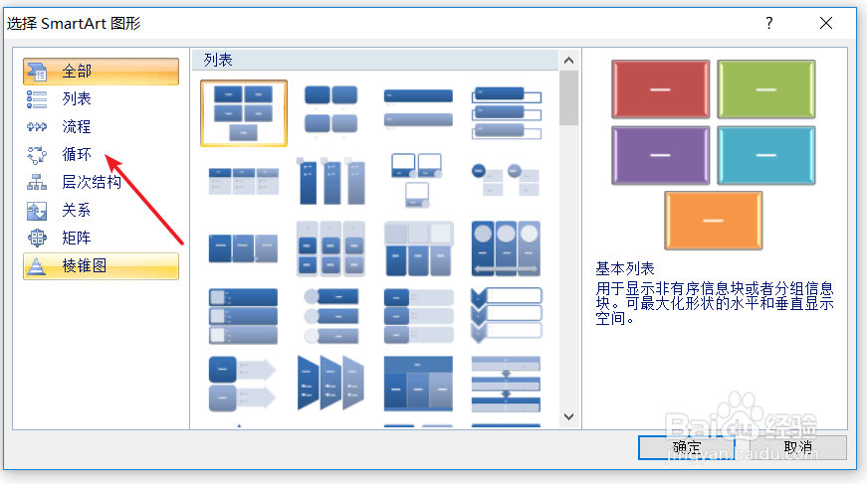Screen dimensions: 867x484
Task: Select the three trapezoid panels layout
Action: pyautogui.click(x=330, y=383)
